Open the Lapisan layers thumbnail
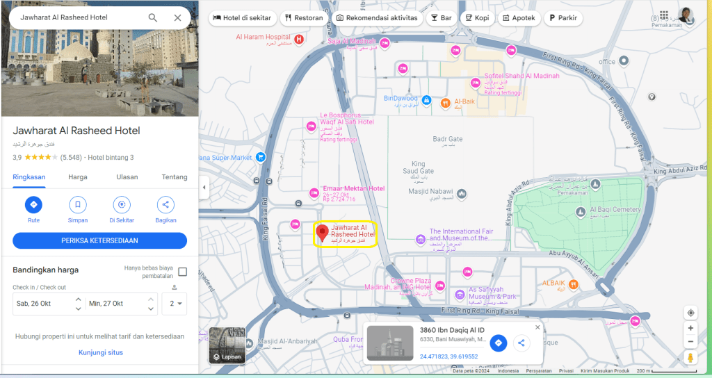Image resolution: width=712 pixels, height=378 pixels. tap(227, 345)
